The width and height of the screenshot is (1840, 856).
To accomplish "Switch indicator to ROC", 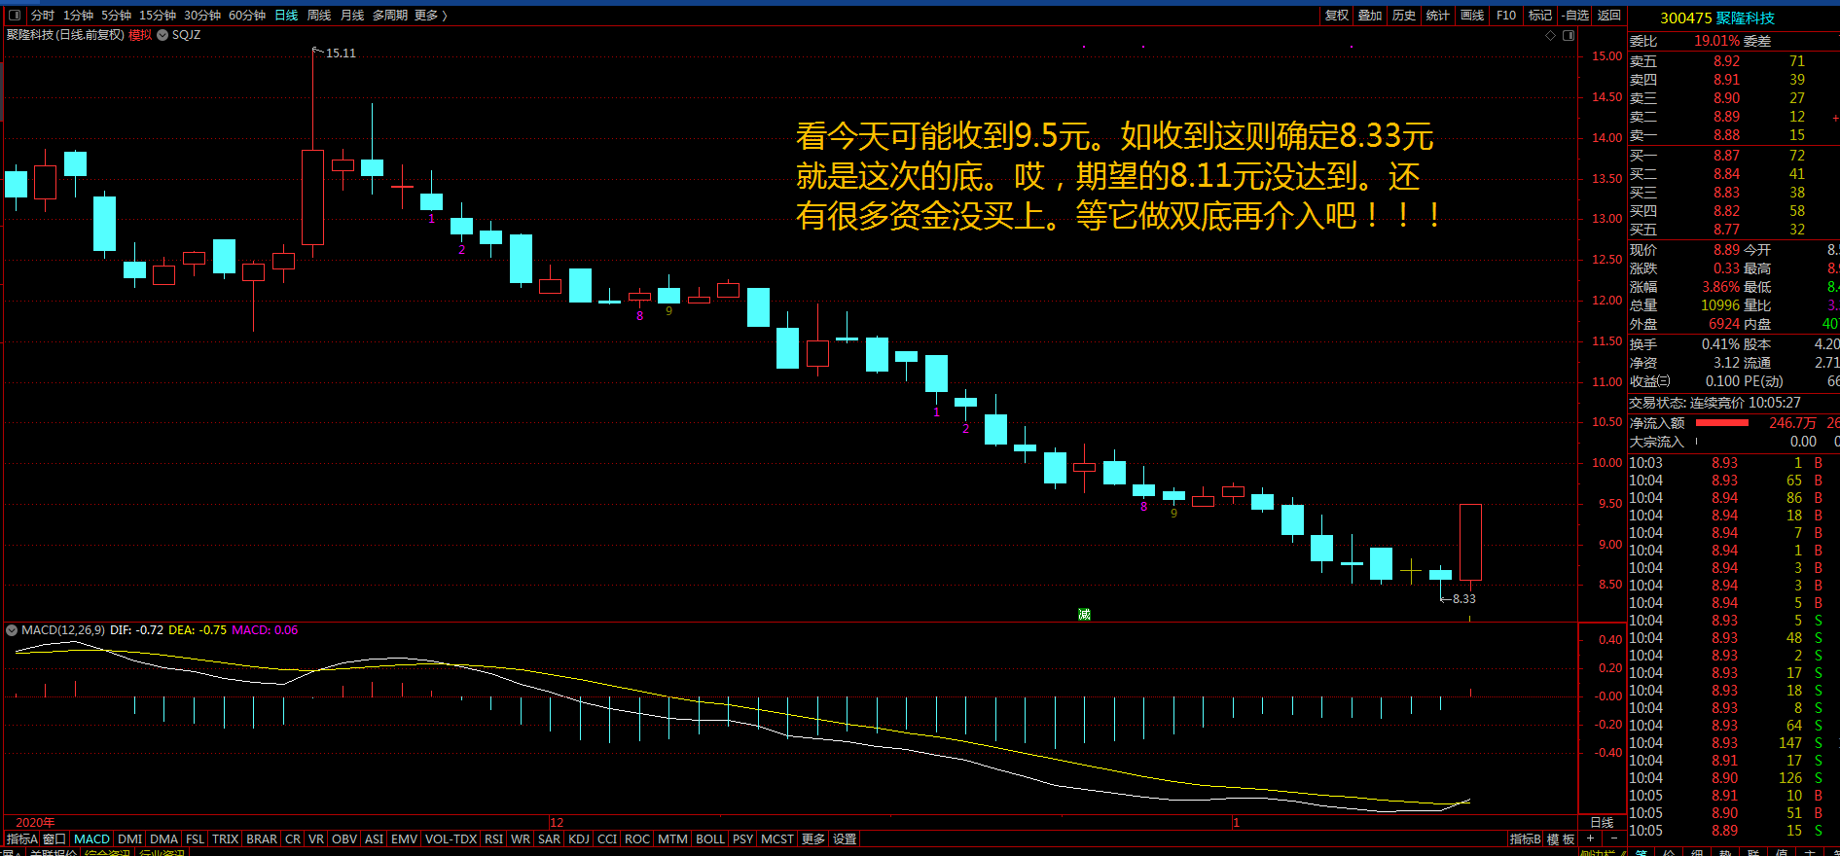I will 637,838.
